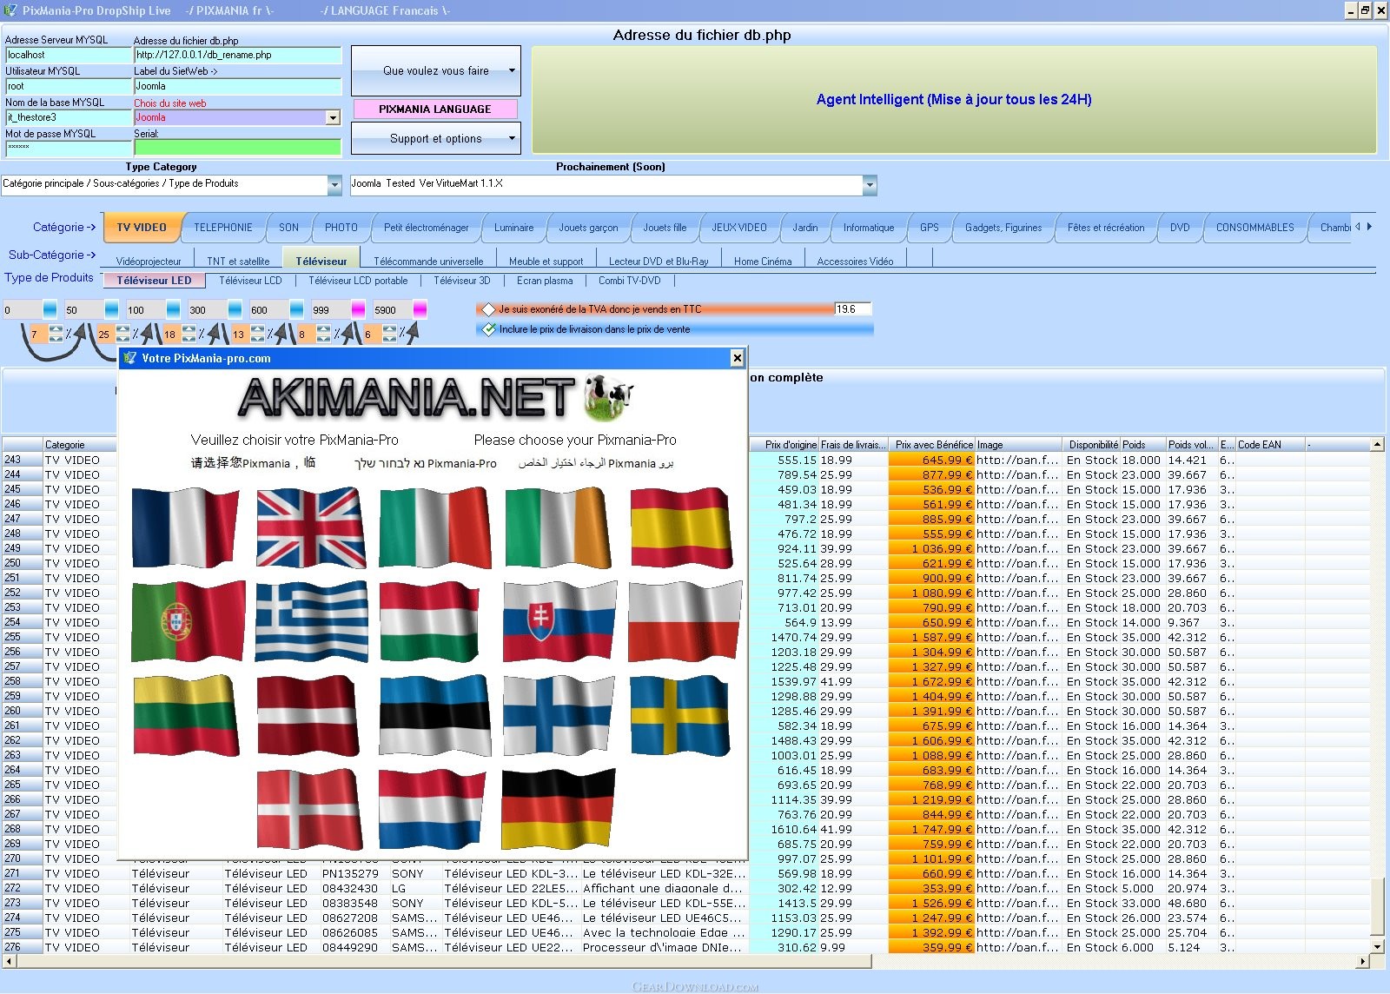Open the JEUX VIDEO category tab
1390x994 pixels.
click(739, 228)
